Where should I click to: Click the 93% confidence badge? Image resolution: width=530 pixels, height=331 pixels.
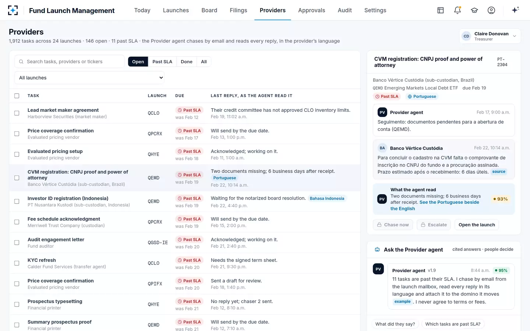[x=500, y=199]
